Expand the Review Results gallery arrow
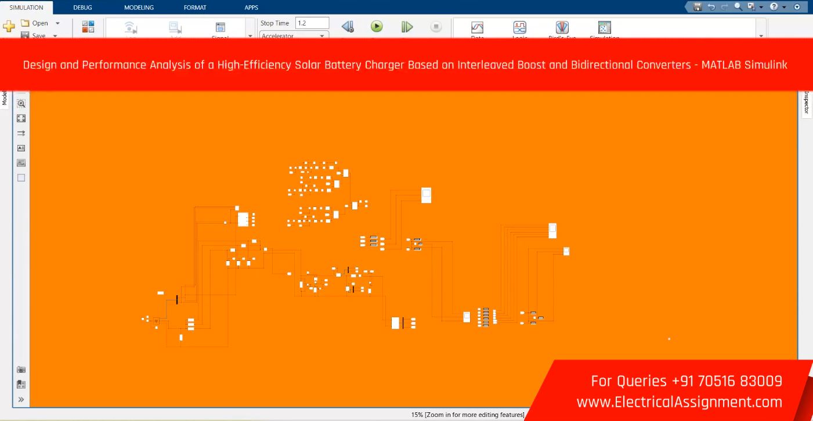The width and height of the screenshot is (813, 421). point(761,36)
